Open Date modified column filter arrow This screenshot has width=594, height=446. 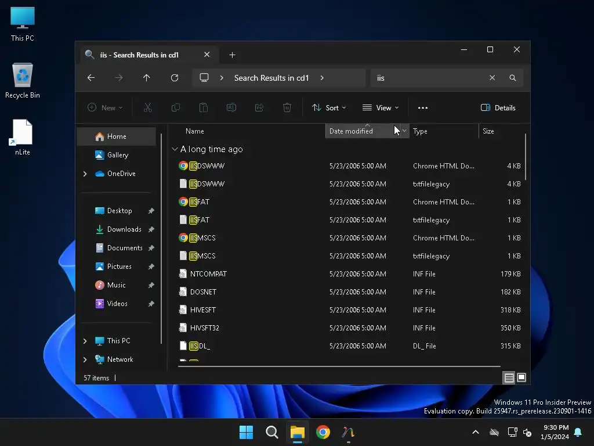[x=404, y=131]
